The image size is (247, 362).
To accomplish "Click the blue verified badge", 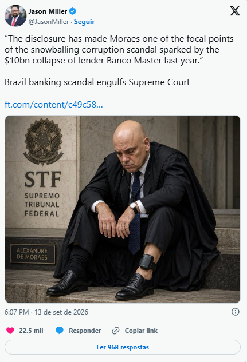I will click(x=73, y=11).
